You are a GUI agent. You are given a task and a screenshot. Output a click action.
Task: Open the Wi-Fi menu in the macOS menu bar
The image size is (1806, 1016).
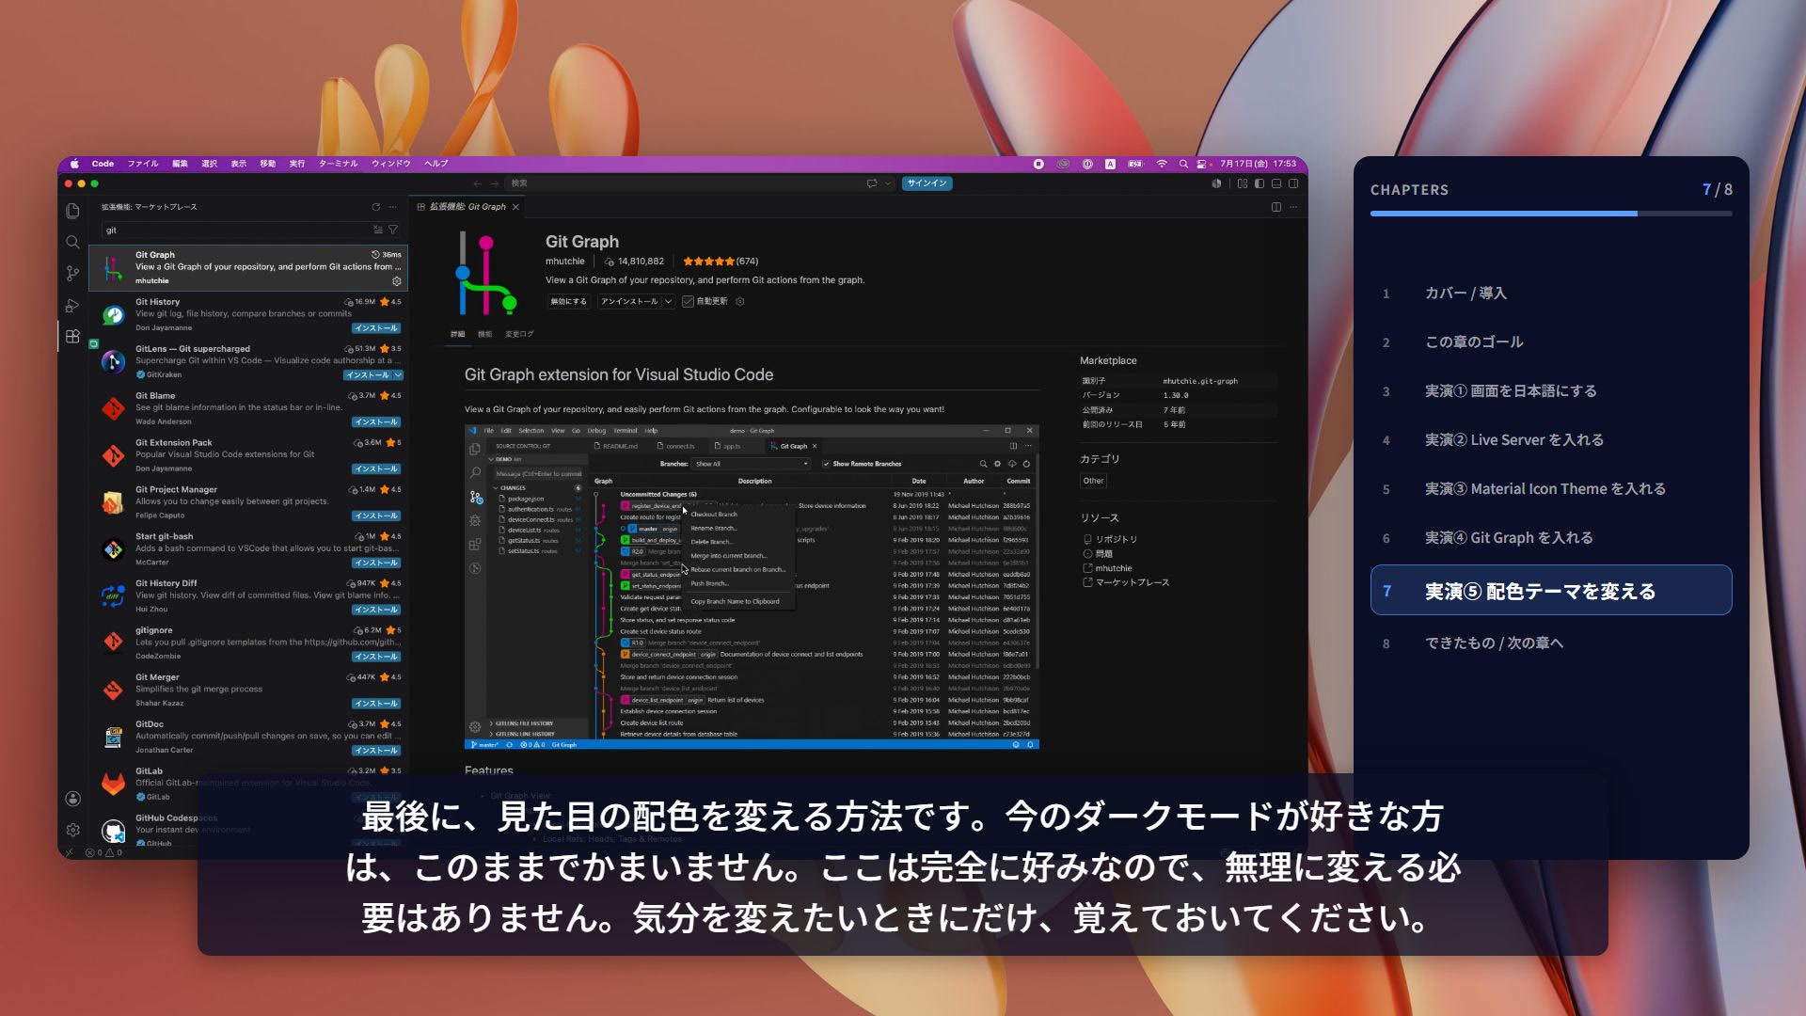pos(1162,164)
